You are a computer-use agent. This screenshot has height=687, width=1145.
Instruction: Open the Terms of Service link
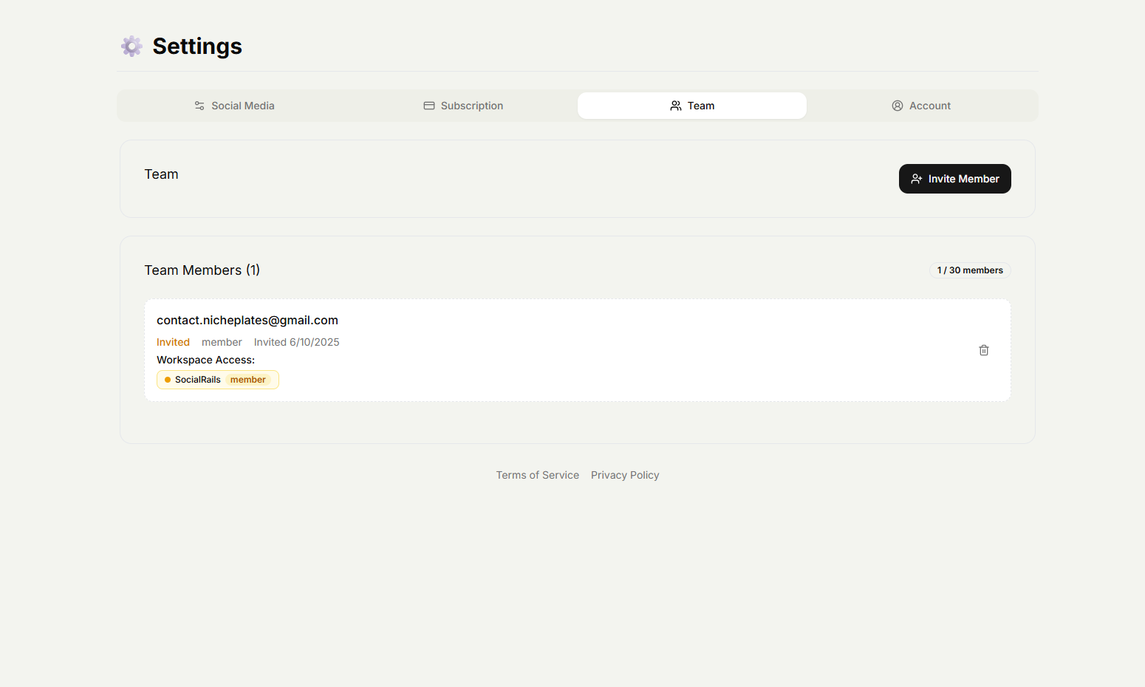point(538,475)
